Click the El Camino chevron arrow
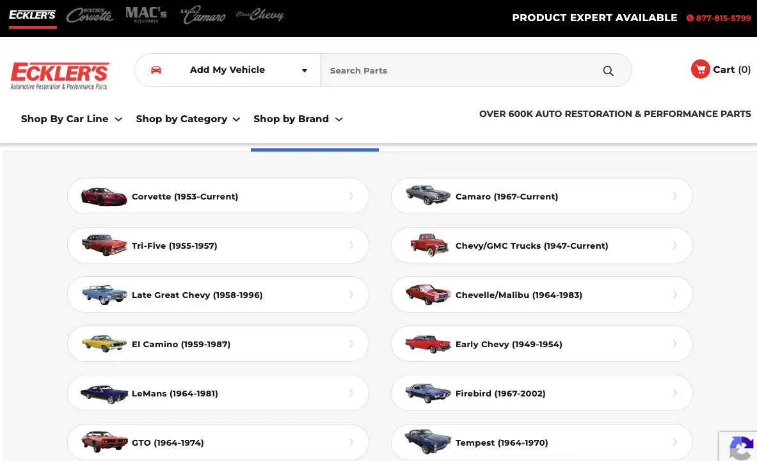 click(351, 343)
